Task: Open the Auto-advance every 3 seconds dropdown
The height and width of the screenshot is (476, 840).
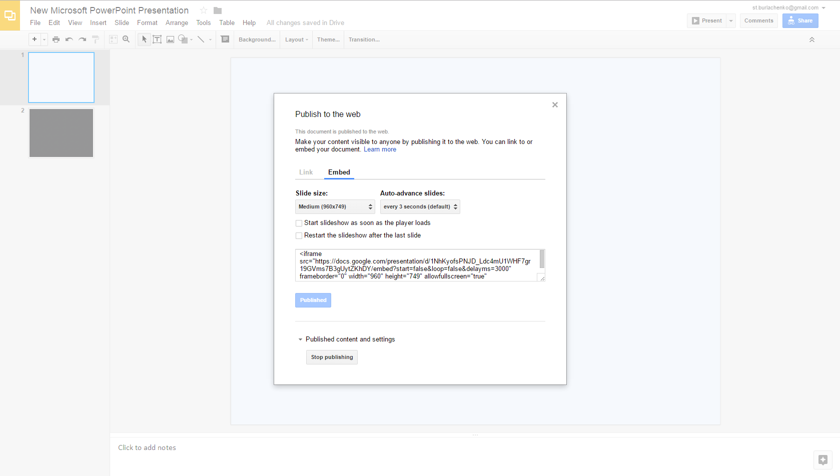Action: pos(420,206)
